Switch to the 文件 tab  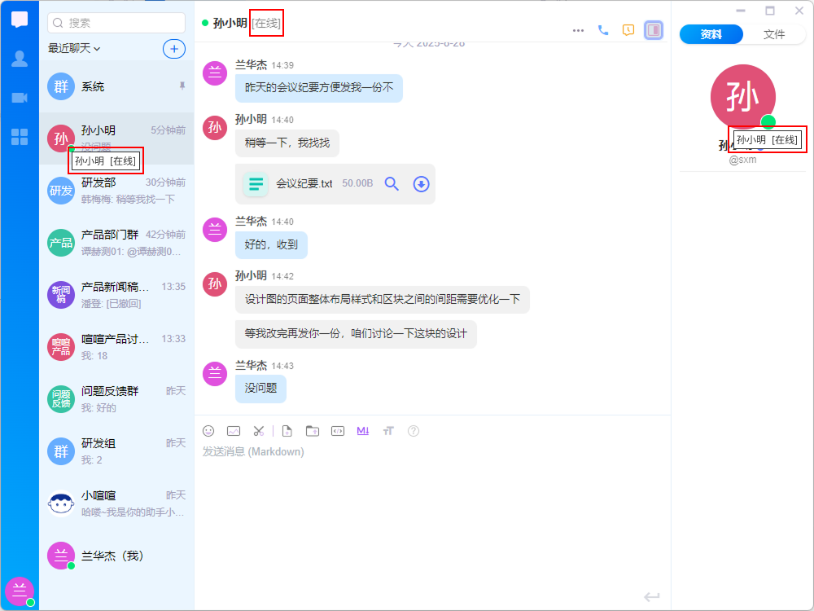click(x=774, y=34)
